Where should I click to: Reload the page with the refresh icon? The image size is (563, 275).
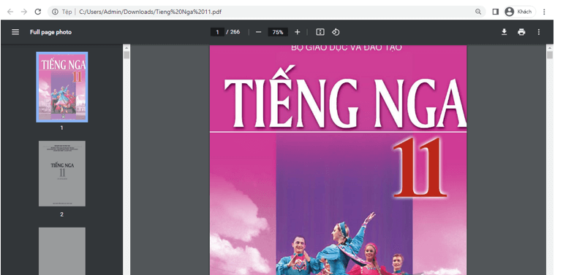(x=38, y=12)
